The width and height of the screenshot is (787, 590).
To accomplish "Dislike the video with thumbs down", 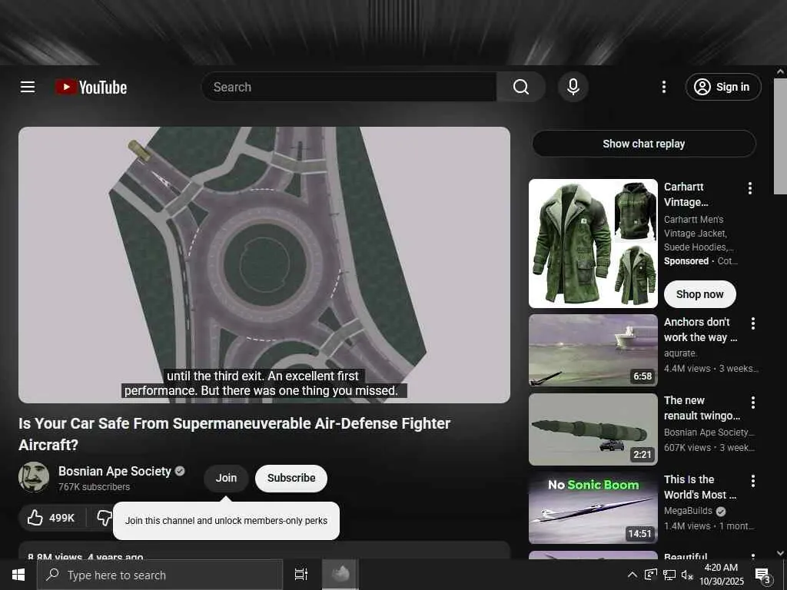I will pos(105,518).
